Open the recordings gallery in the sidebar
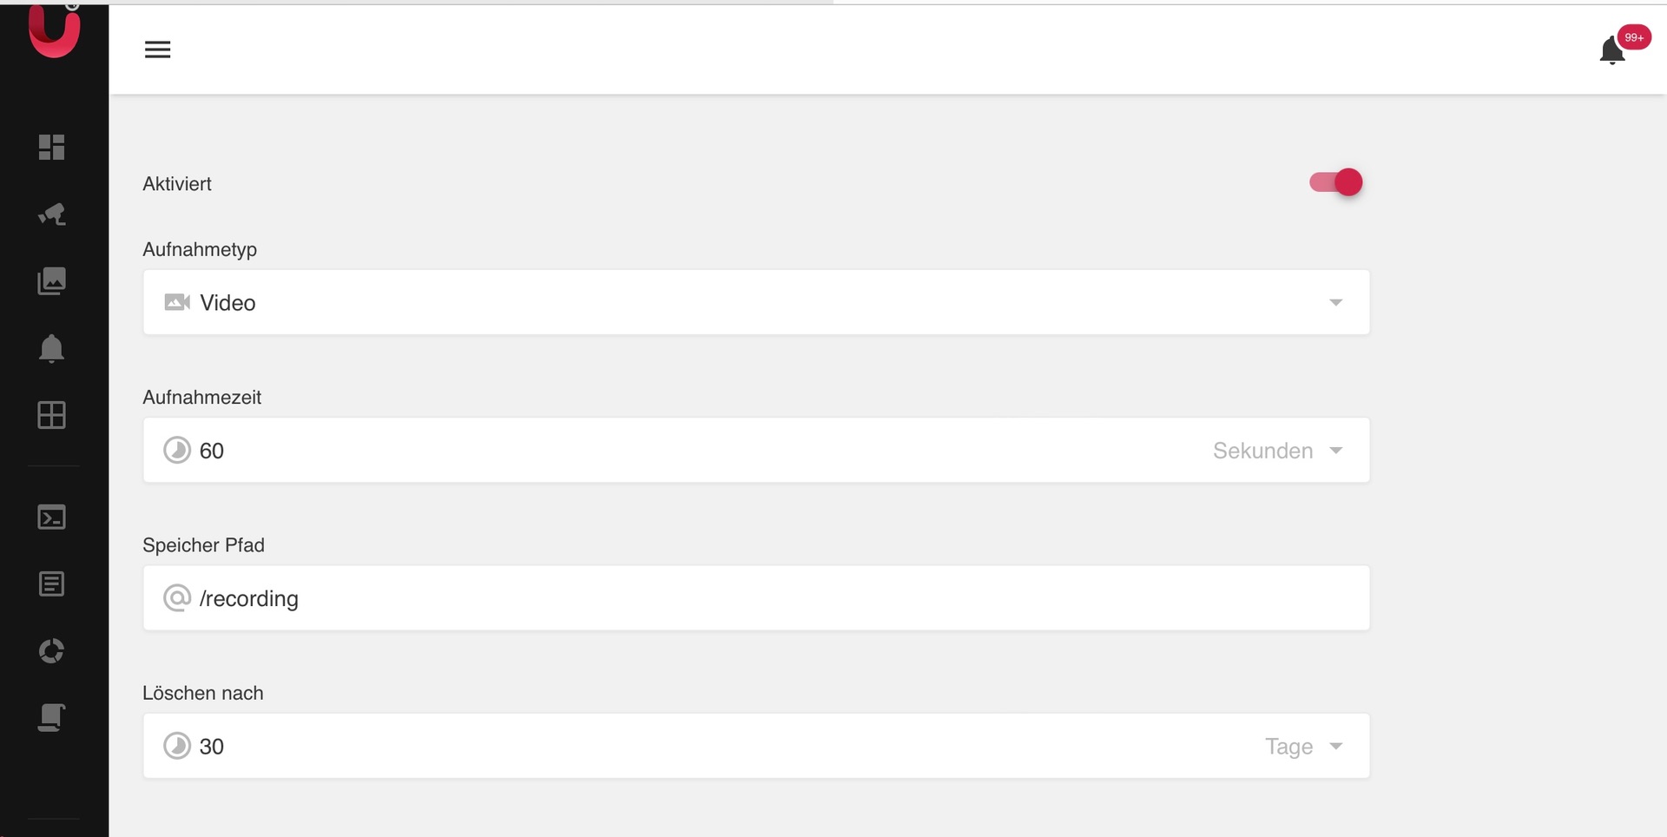This screenshot has height=837, width=1667. pos(52,280)
